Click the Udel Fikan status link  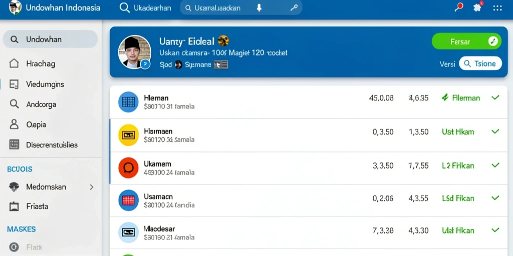tap(458, 230)
